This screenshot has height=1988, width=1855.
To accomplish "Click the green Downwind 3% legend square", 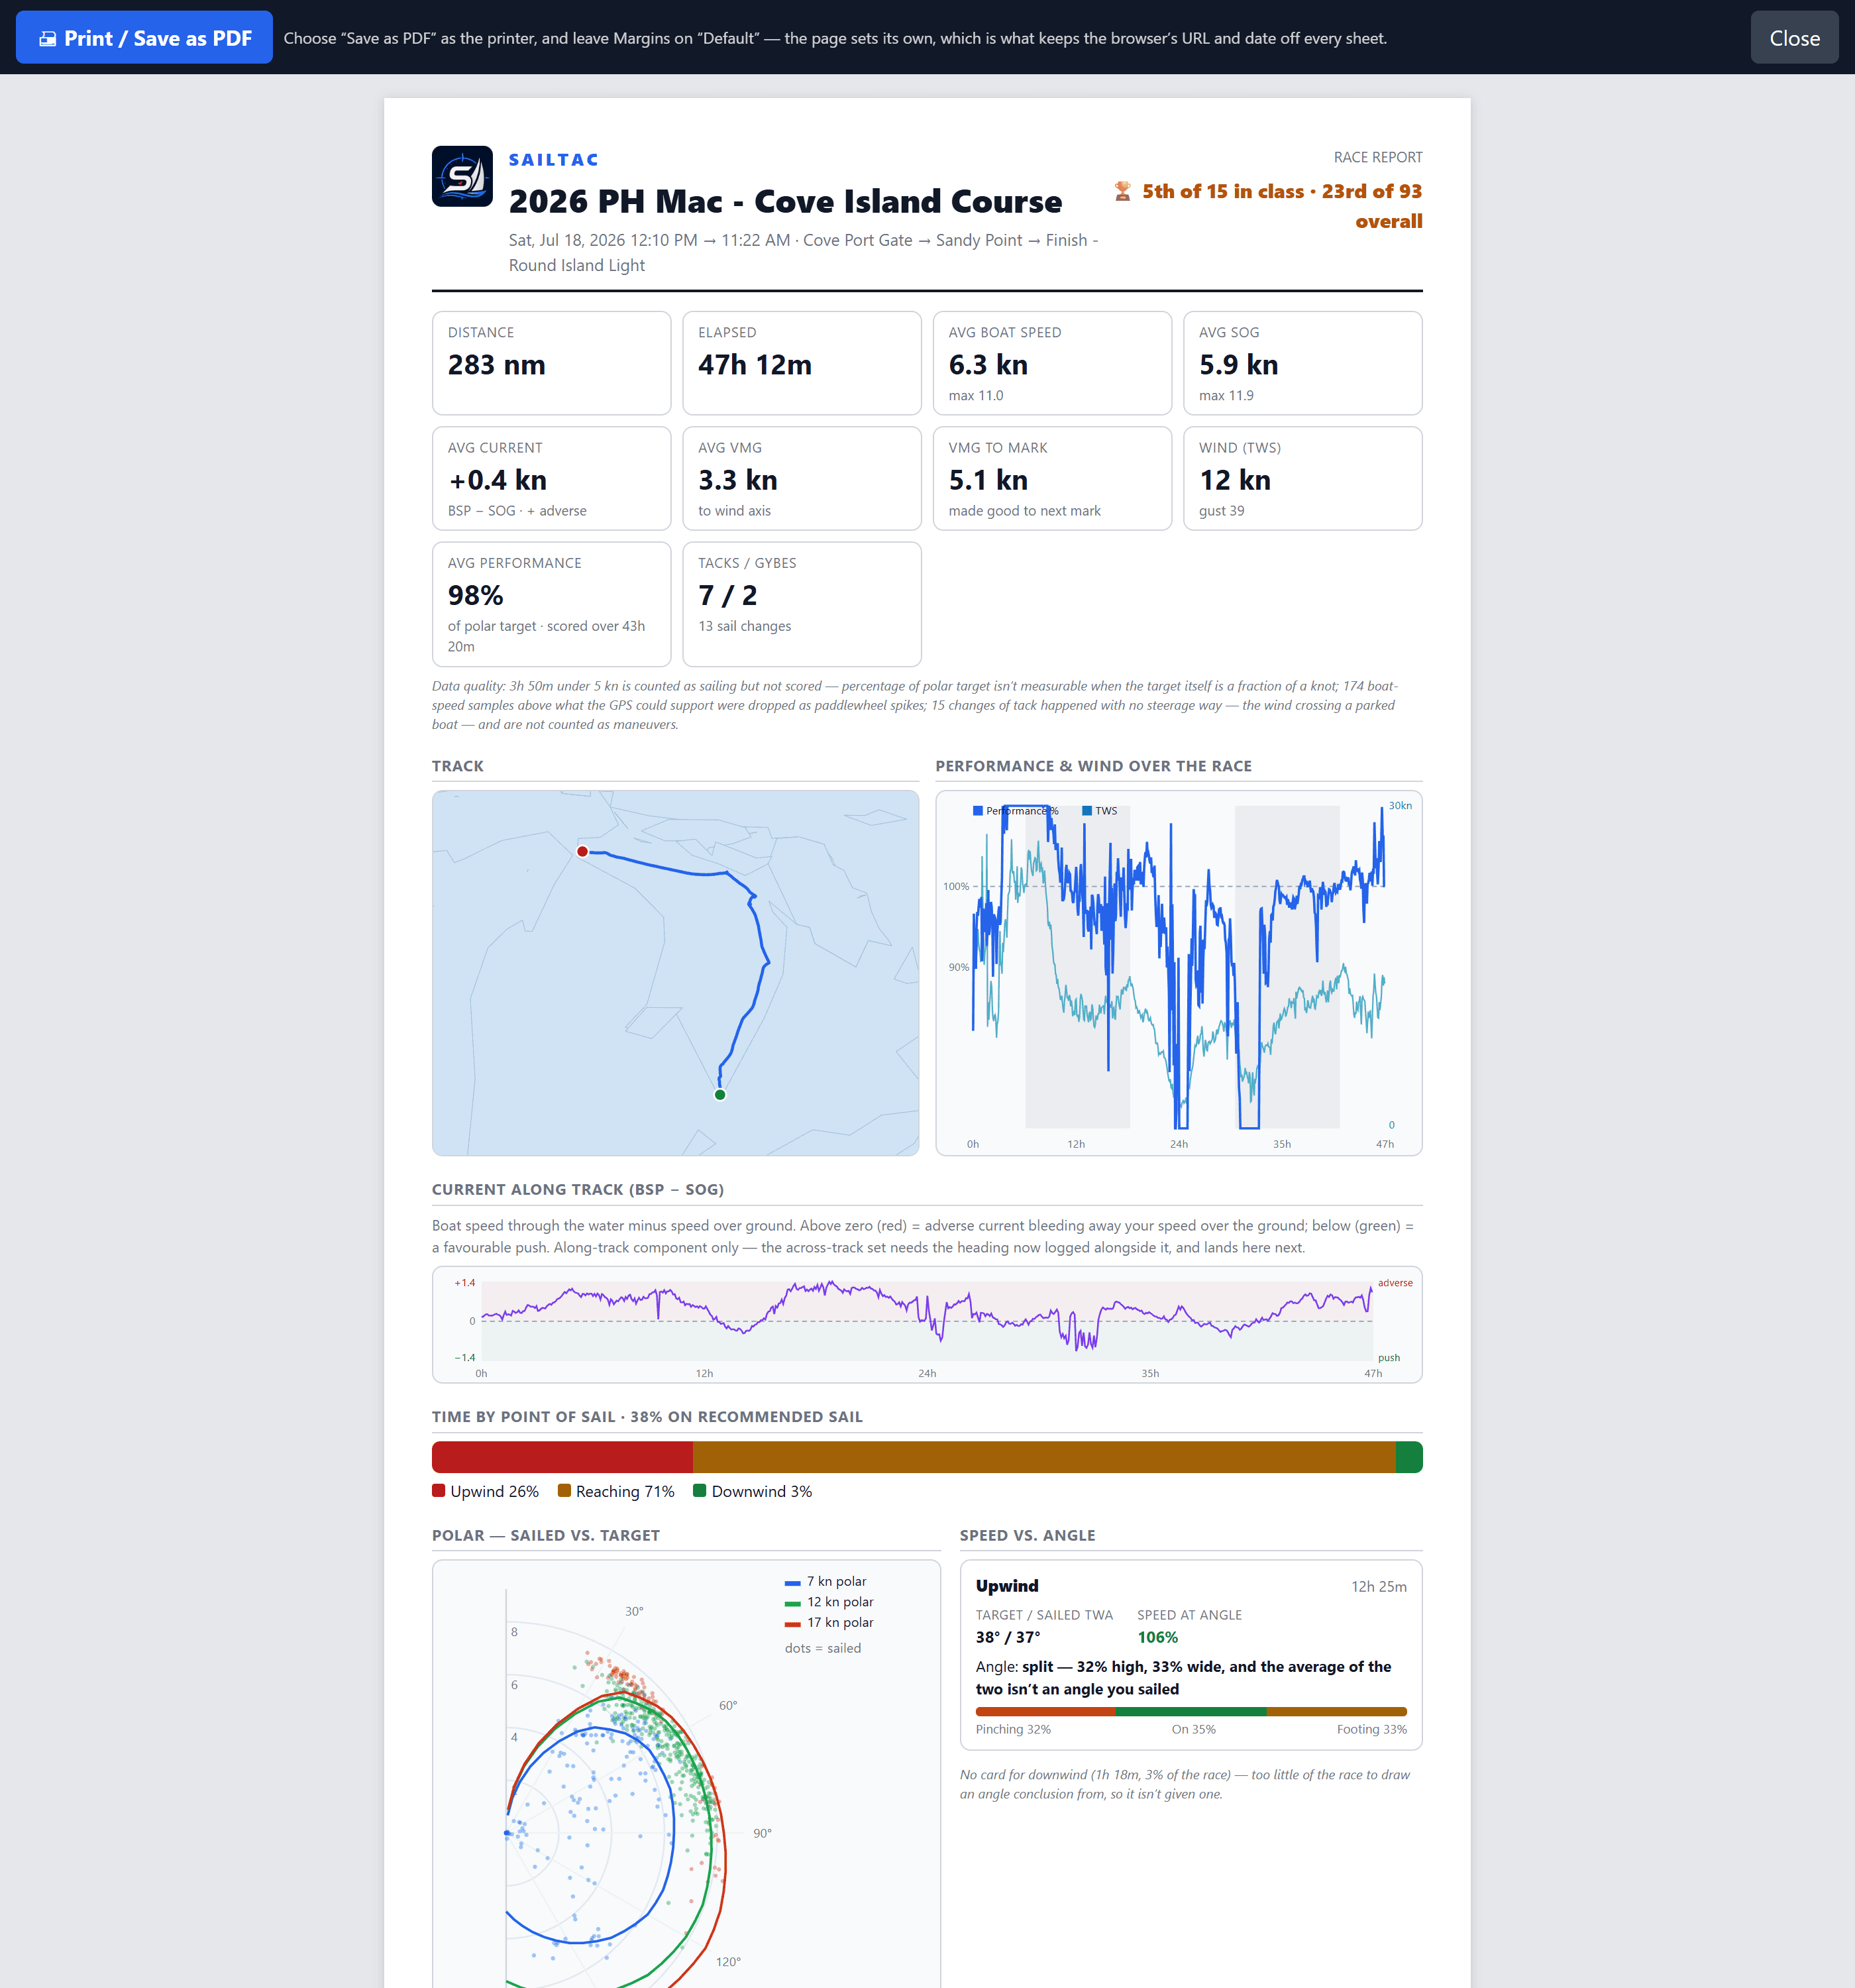I will pos(700,1490).
